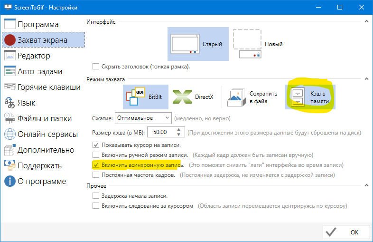This screenshot has height=242, width=373.
Task: Click the red record circle icon
Action: pyautogui.click(x=10, y=40)
